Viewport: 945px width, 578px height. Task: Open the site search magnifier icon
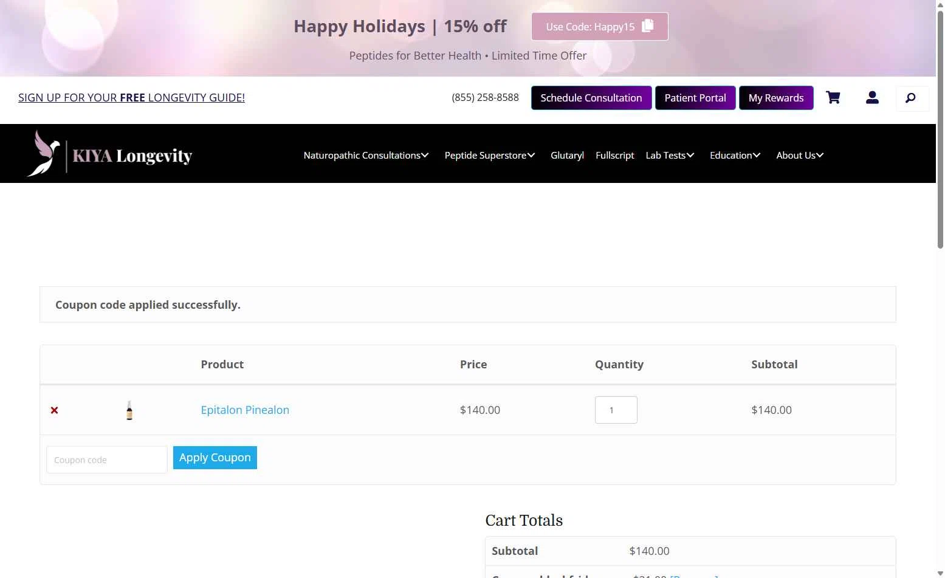[911, 98]
